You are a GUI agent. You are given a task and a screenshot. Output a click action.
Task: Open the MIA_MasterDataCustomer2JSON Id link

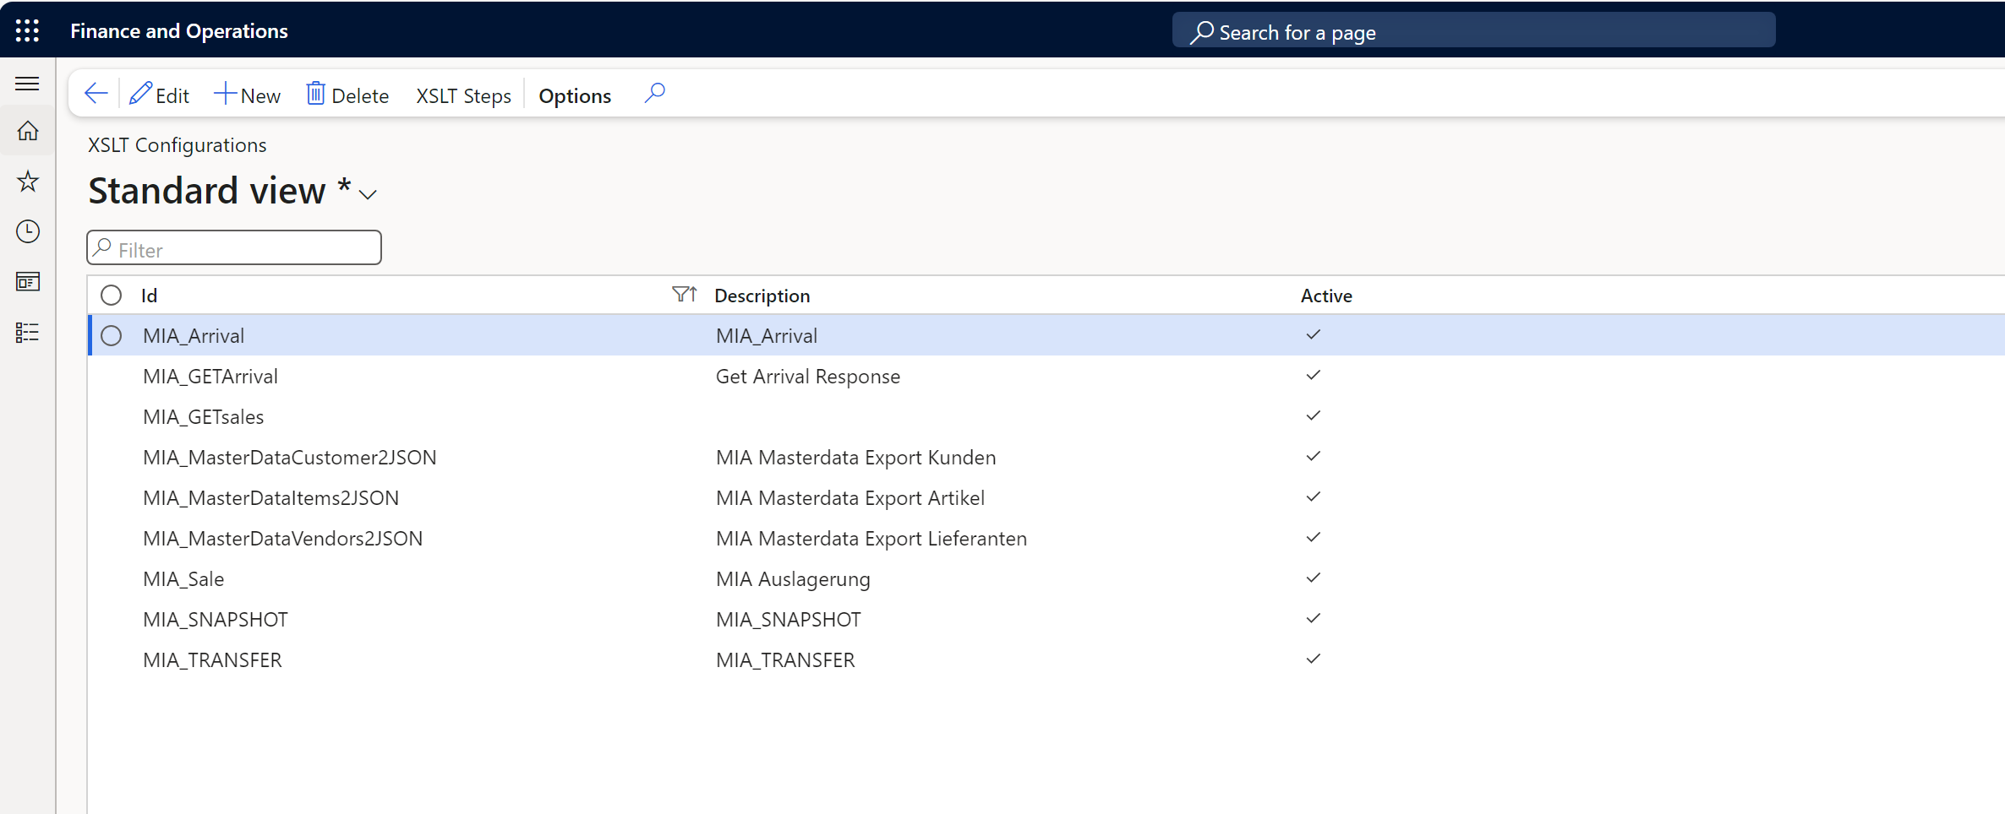[289, 458]
